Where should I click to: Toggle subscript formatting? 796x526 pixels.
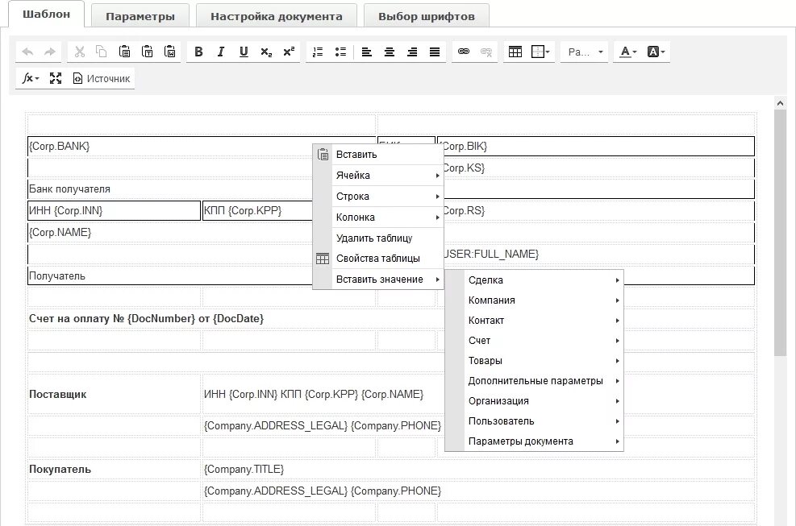[266, 52]
